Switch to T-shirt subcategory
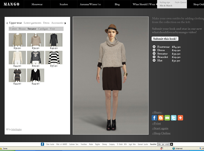 tap(13, 29)
